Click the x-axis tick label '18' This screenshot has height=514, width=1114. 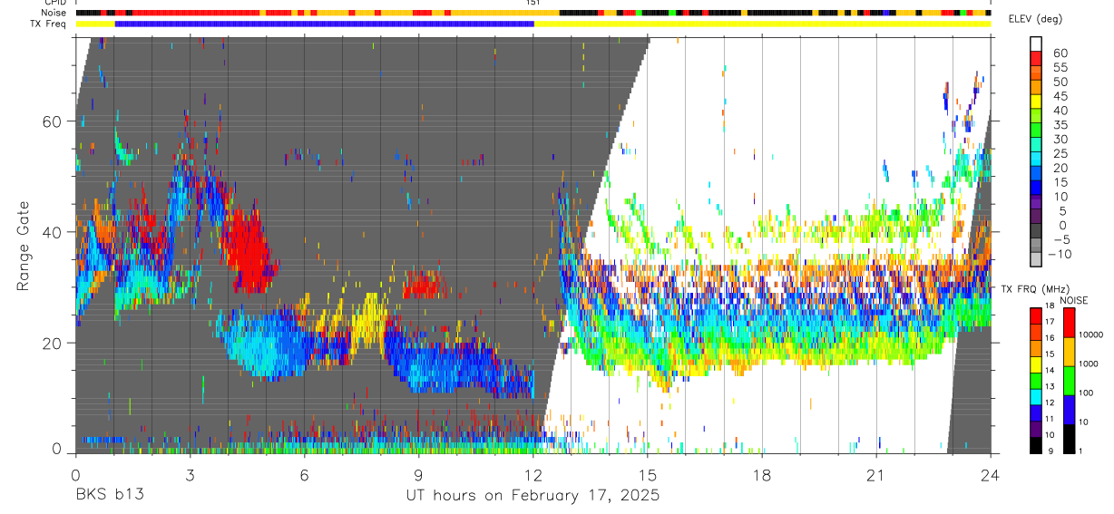(x=762, y=475)
